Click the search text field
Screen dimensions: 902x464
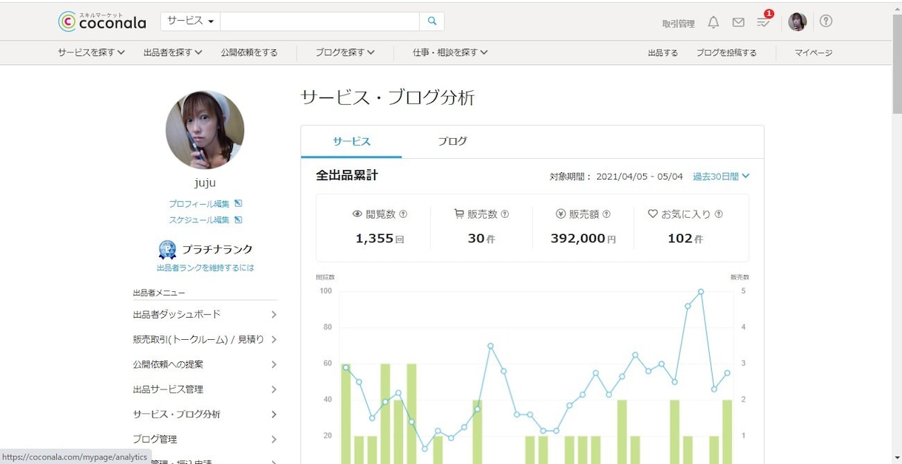coord(319,21)
